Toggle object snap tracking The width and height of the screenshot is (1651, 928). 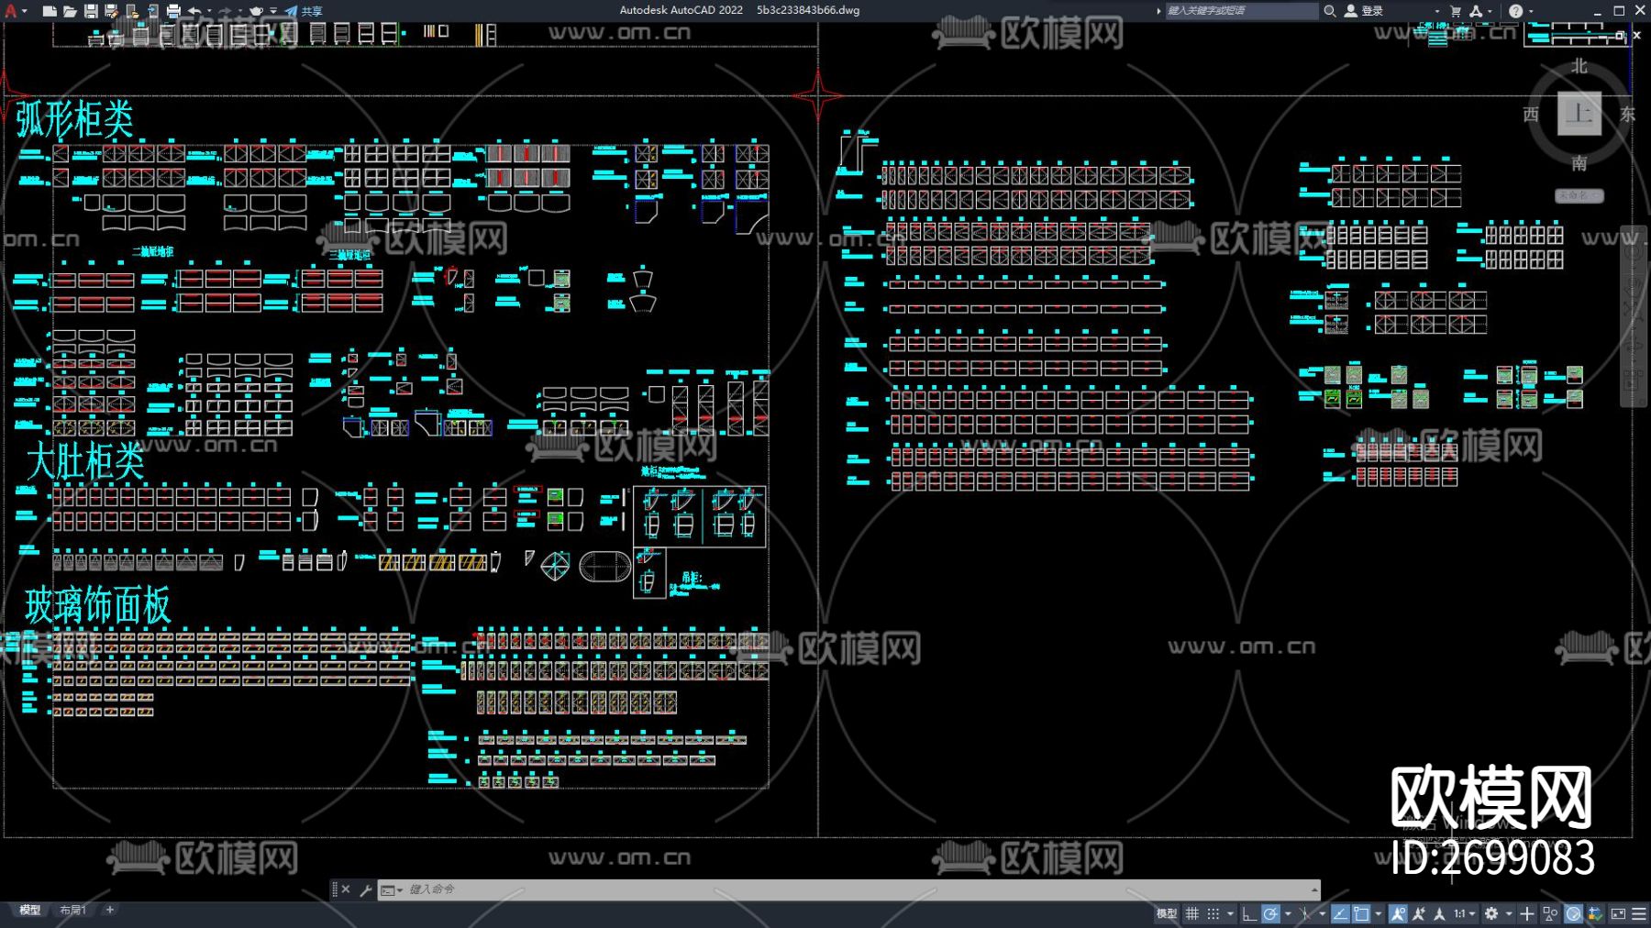point(1340,913)
